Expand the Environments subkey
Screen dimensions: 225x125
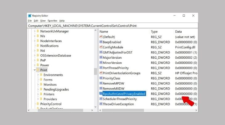(x=38, y=75)
